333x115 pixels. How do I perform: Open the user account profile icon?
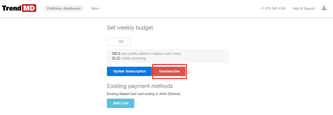pos(324,8)
